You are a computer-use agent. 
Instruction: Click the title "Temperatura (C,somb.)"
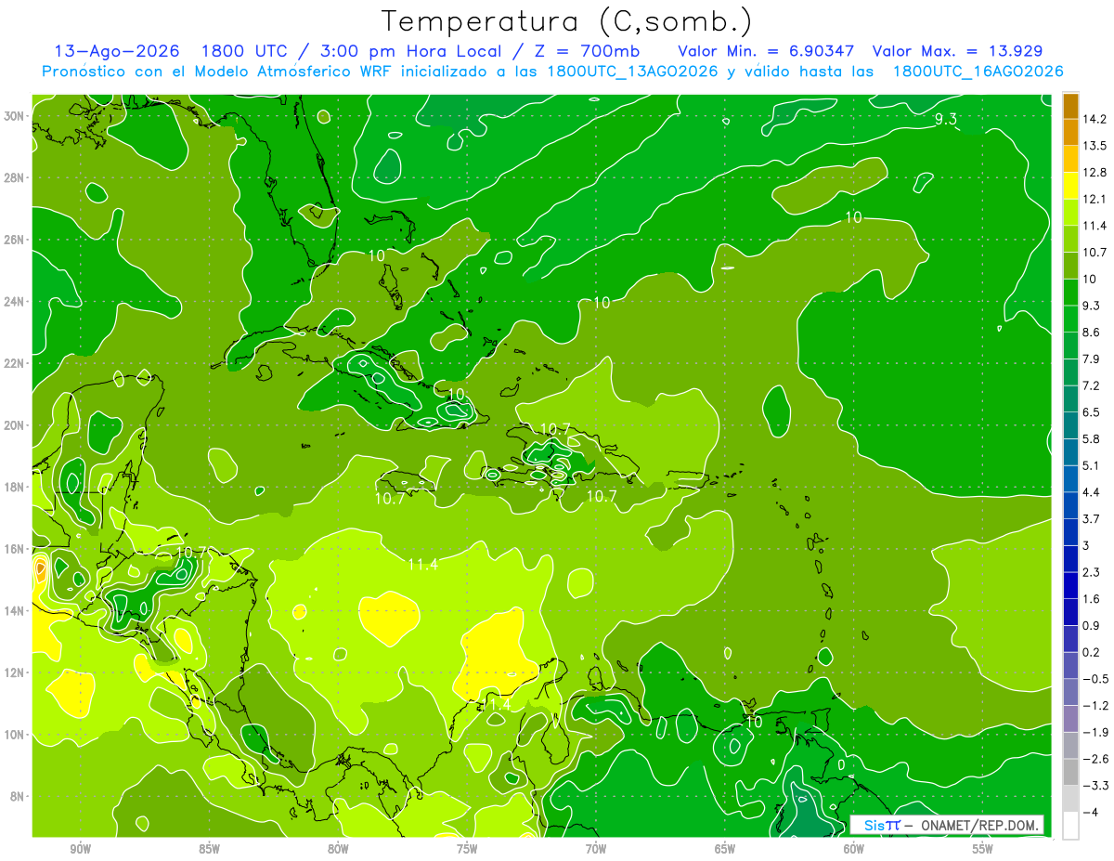pyautogui.click(x=567, y=22)
